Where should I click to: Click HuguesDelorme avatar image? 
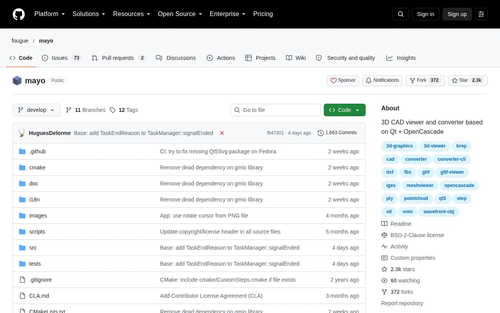click(22, 133)
